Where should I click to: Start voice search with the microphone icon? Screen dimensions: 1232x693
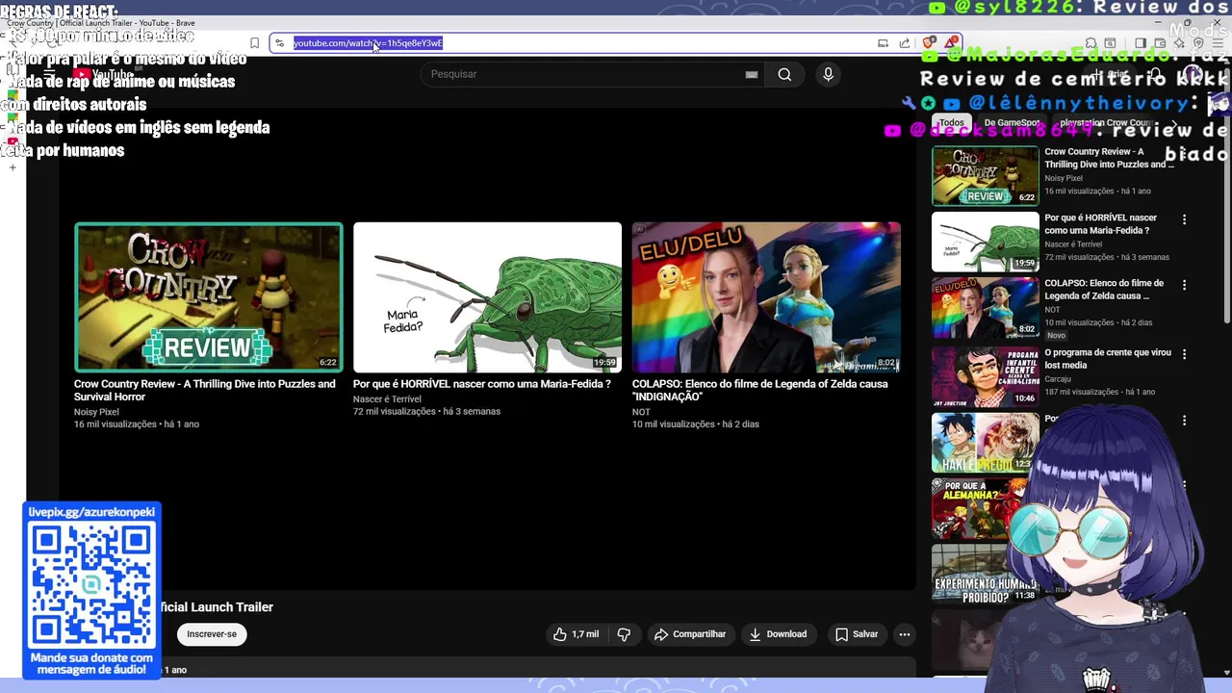pos(828,74)
